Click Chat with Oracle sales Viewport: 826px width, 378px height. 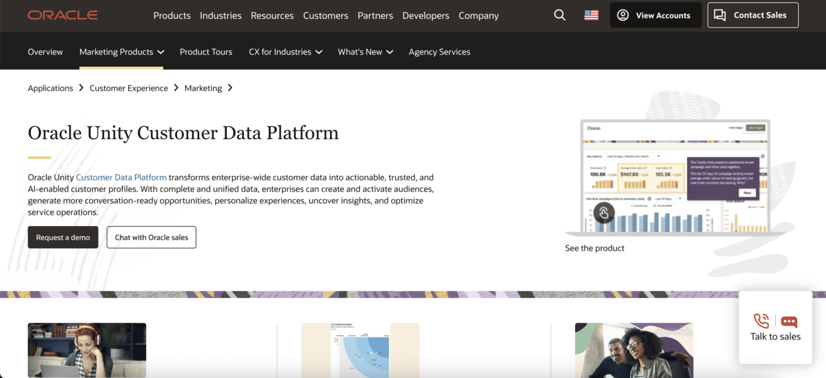click(151, 237)
